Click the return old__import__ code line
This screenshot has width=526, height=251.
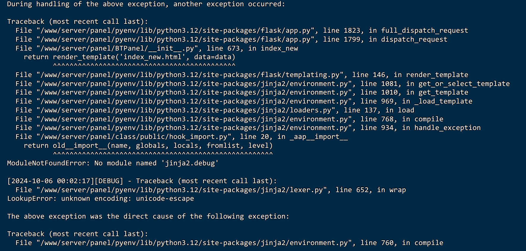148,146
